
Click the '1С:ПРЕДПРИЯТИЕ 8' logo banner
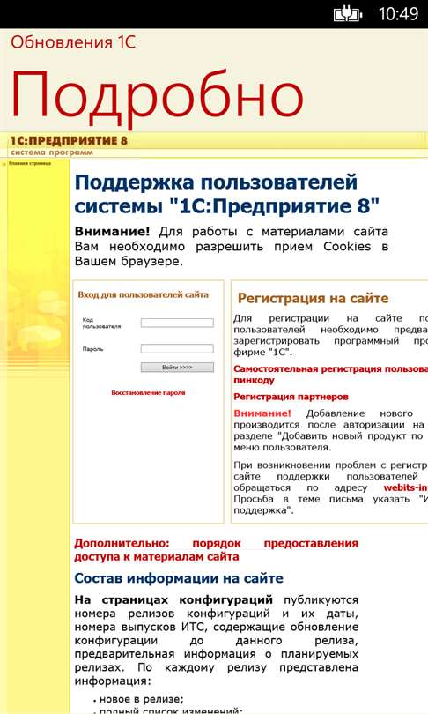pos(70,141)
